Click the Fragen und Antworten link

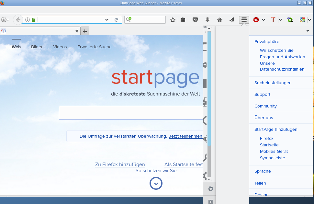[x=283, y=57]
